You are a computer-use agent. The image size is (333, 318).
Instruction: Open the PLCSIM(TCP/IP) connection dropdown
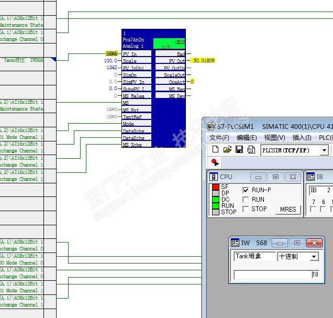pos(324,150)
